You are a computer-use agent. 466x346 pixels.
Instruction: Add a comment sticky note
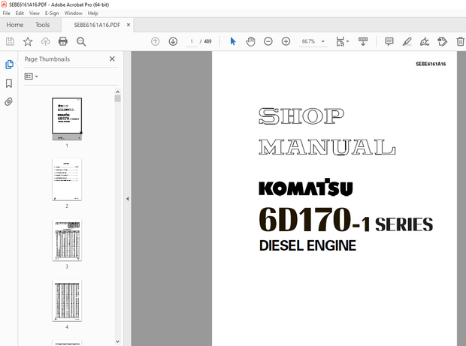pyautogui.click(x=389, y=41)
